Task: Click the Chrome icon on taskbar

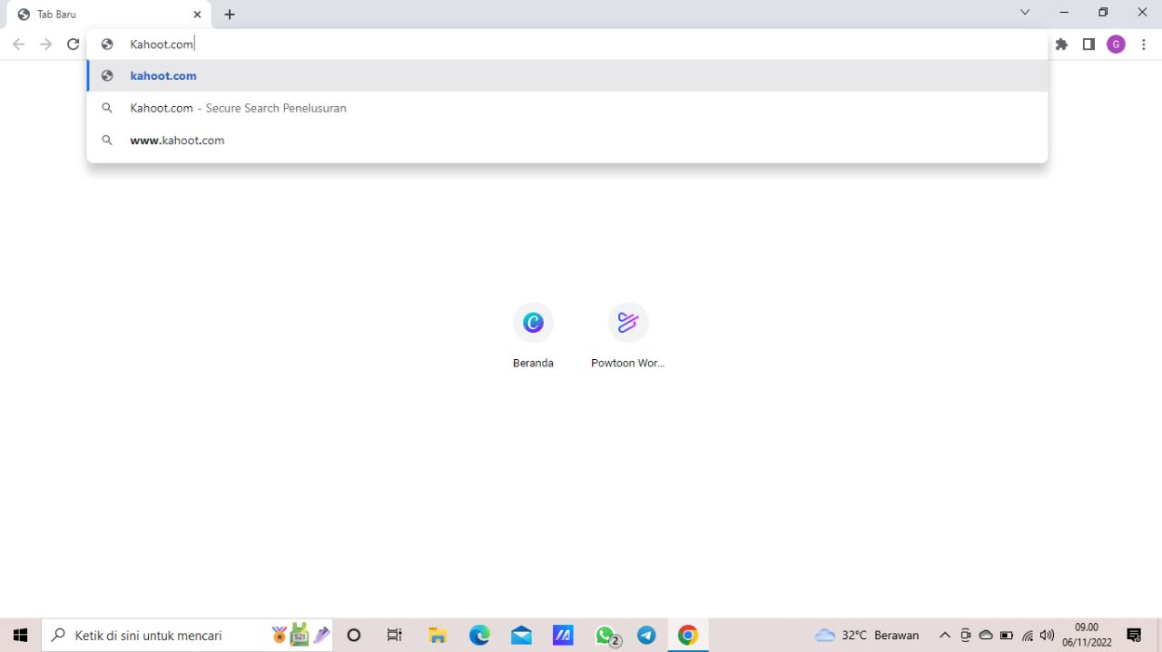Action: [688, 636]
